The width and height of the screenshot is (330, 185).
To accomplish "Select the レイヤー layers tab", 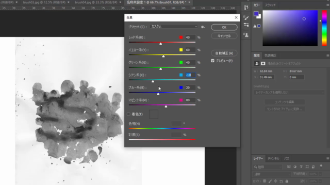I will 258,159.
